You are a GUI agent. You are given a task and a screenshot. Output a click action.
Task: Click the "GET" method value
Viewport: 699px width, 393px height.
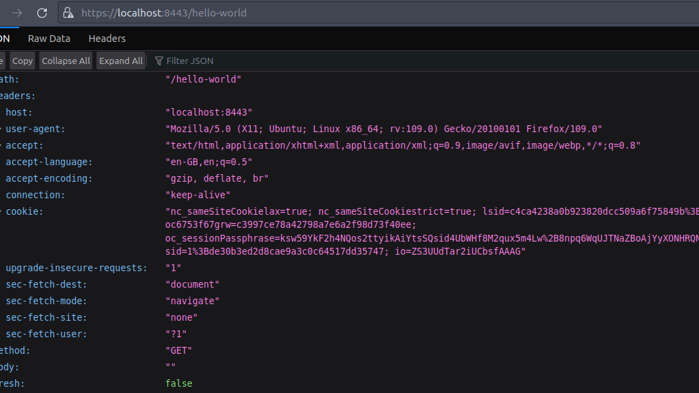(179, 350)
